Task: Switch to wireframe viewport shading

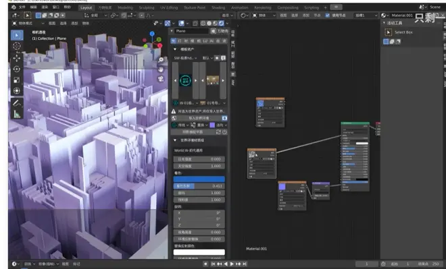Action: pos(203,24)
